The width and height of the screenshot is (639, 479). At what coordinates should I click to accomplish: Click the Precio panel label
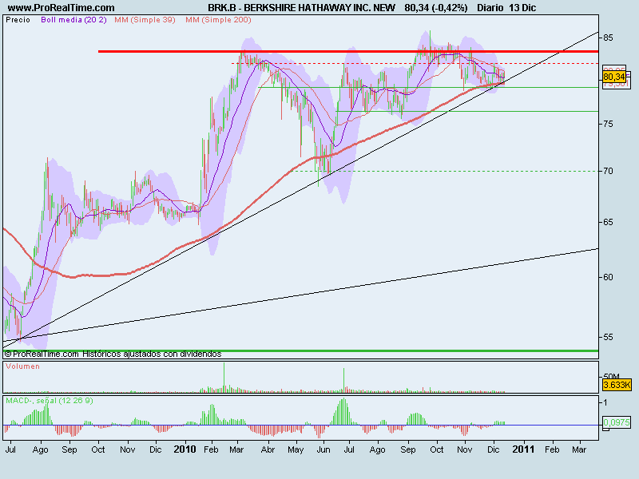pos(18,20)
